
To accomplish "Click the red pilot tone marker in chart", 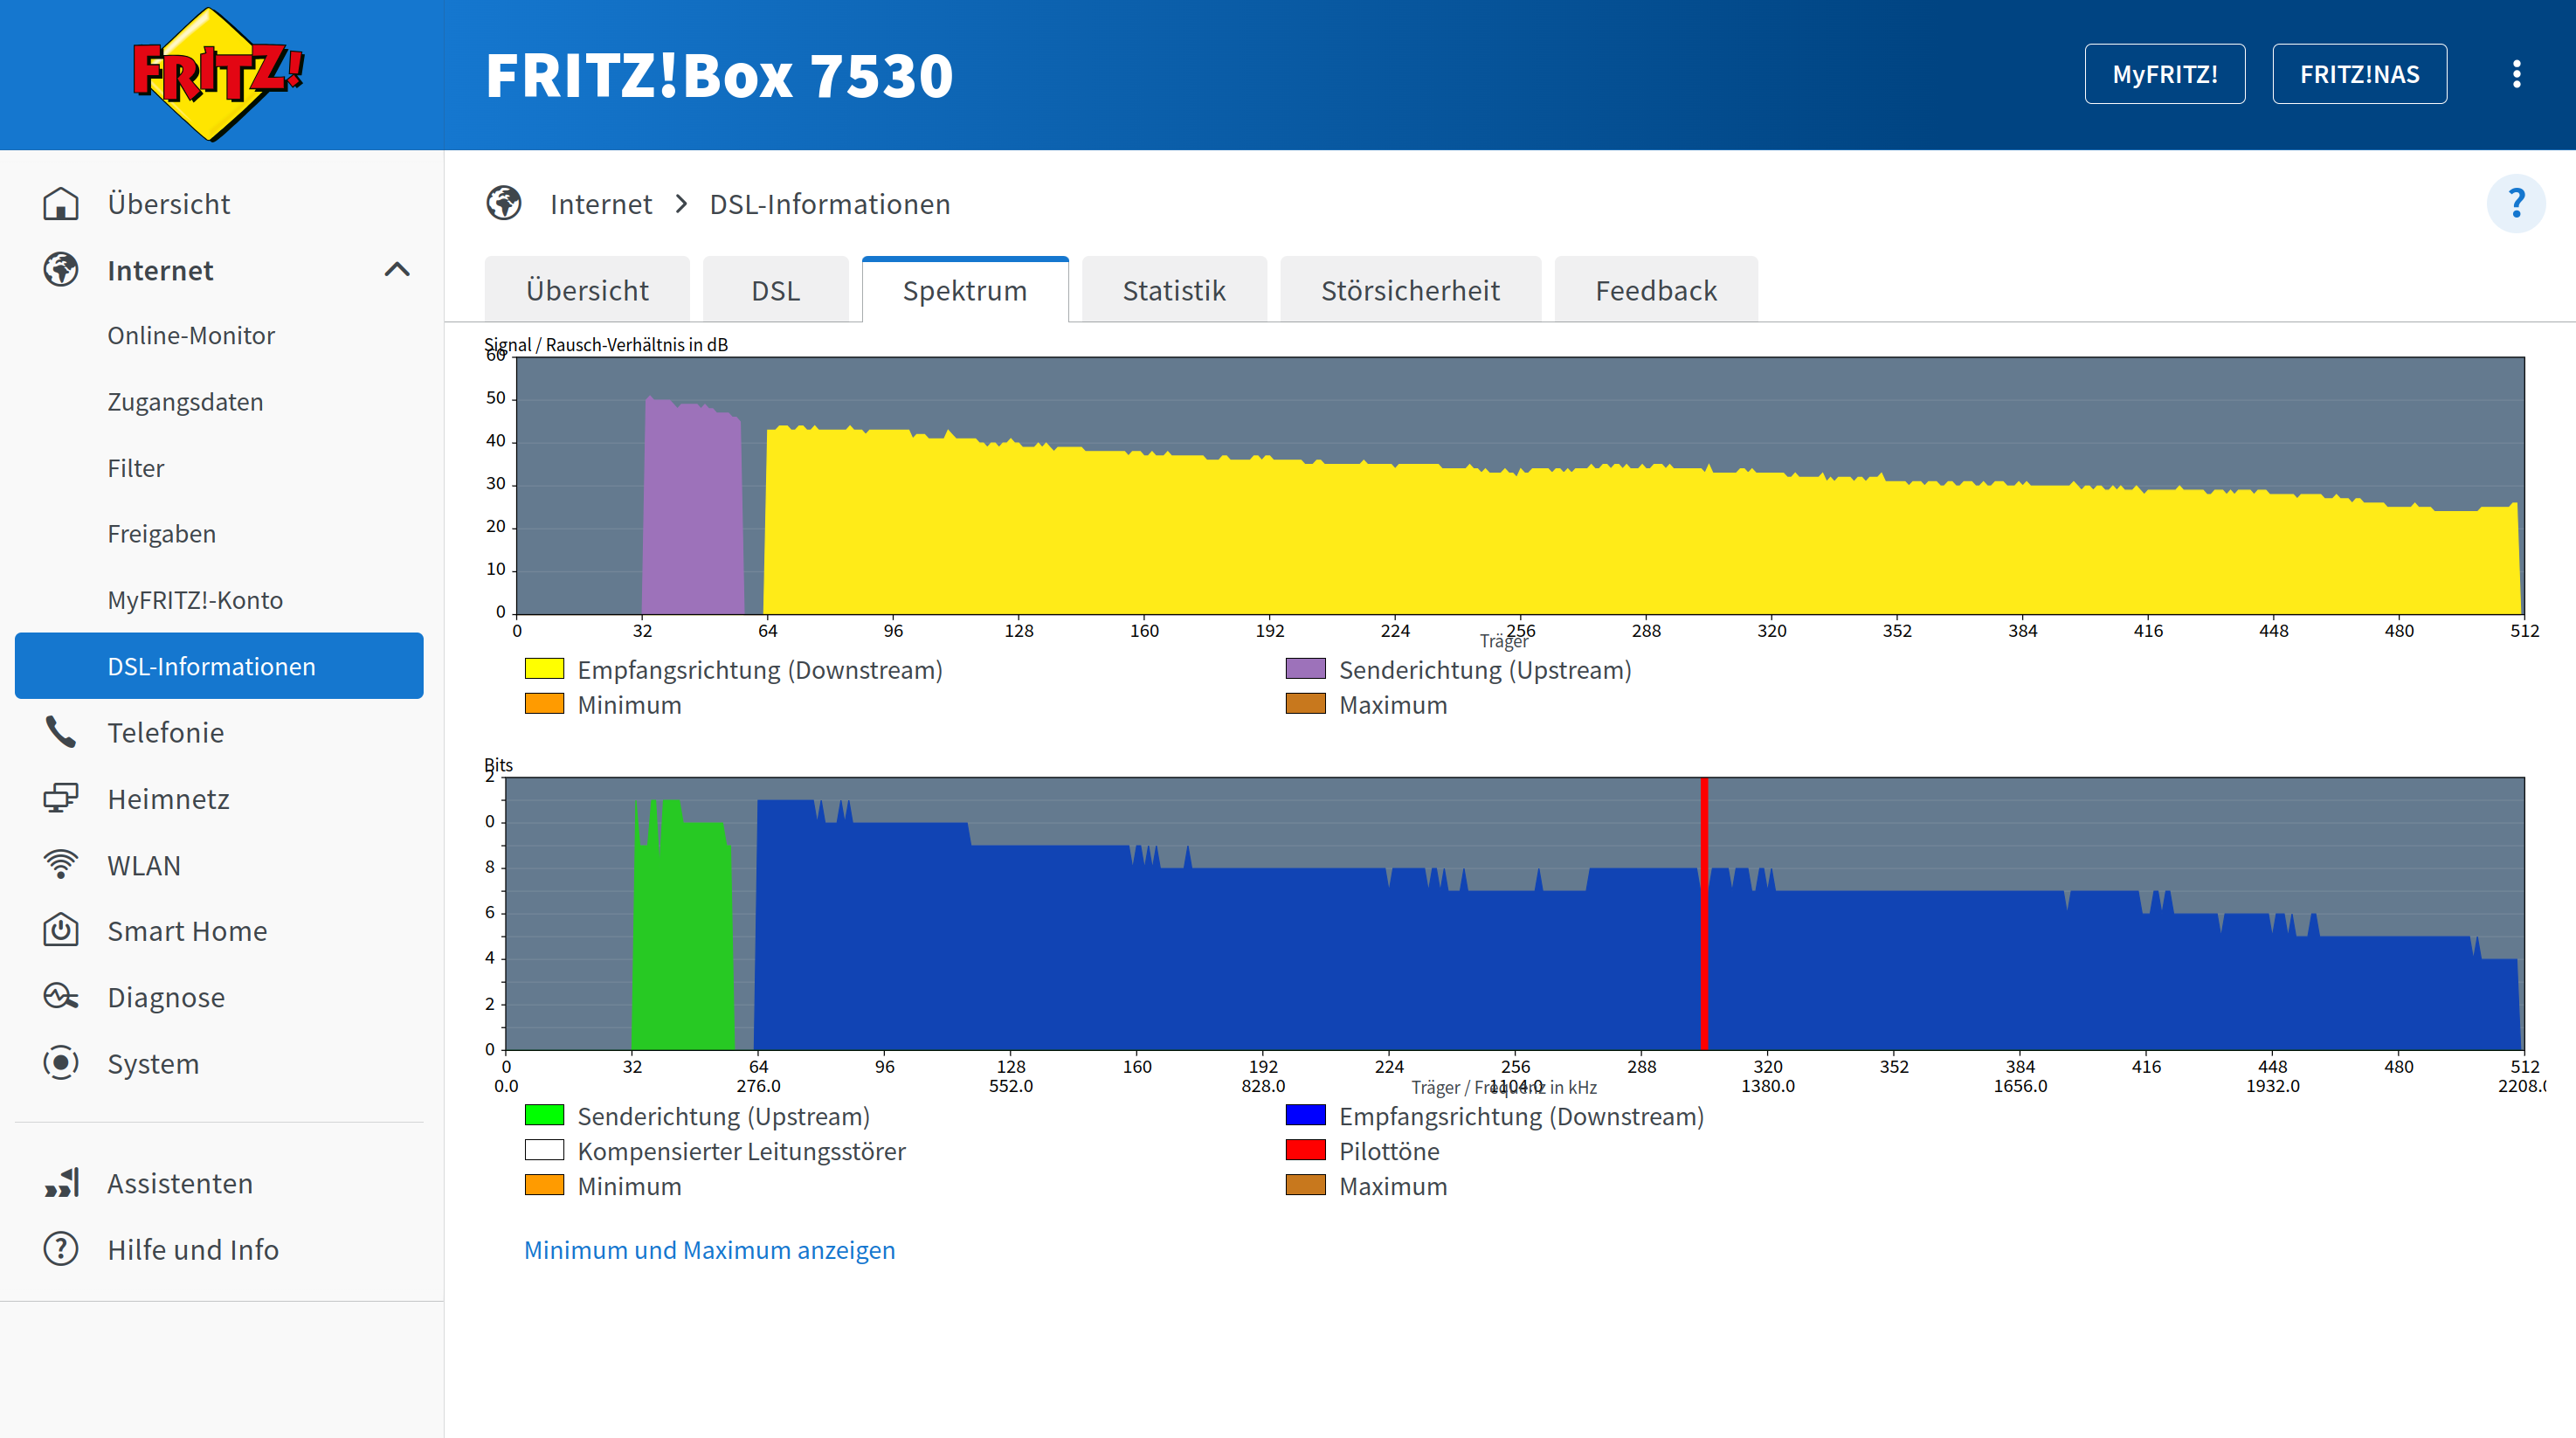I will 1704,913.
